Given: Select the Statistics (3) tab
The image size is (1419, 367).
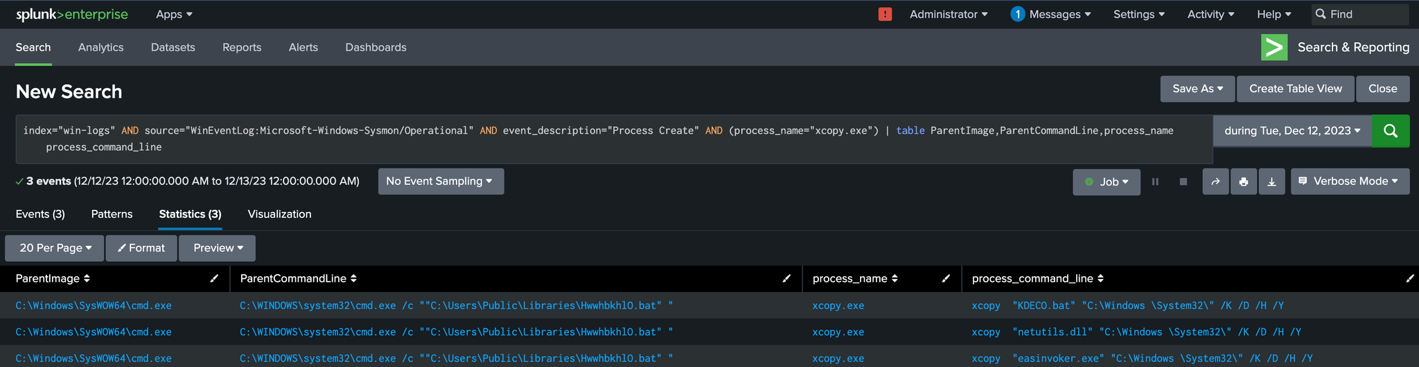Looking at the screenshot, I should tap(190, 214).
